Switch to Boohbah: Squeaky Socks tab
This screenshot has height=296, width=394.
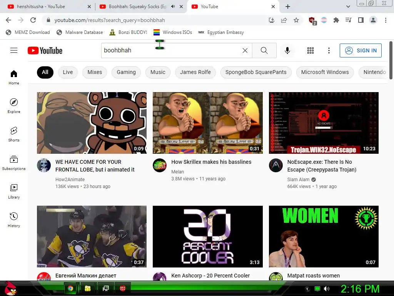click(137, 7)
